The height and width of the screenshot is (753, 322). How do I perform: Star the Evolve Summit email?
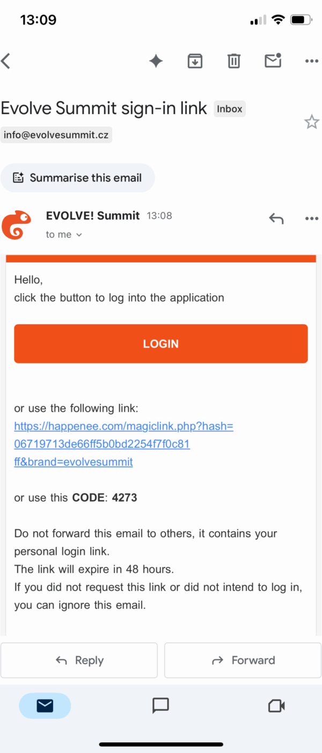(311, 122)
